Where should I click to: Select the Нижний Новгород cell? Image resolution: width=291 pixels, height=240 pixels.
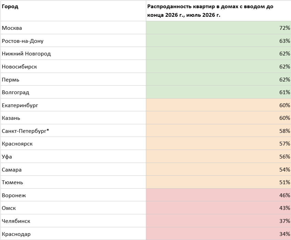click(x=73, y=53)
